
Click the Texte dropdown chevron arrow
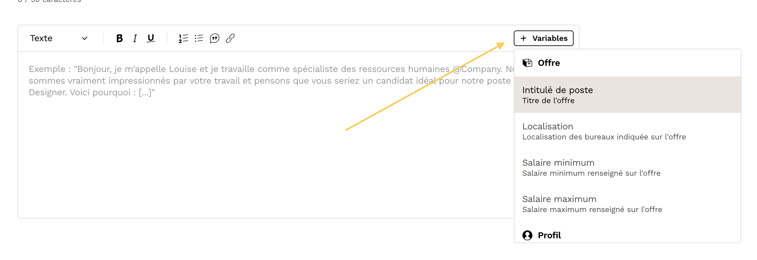point(85,38)
